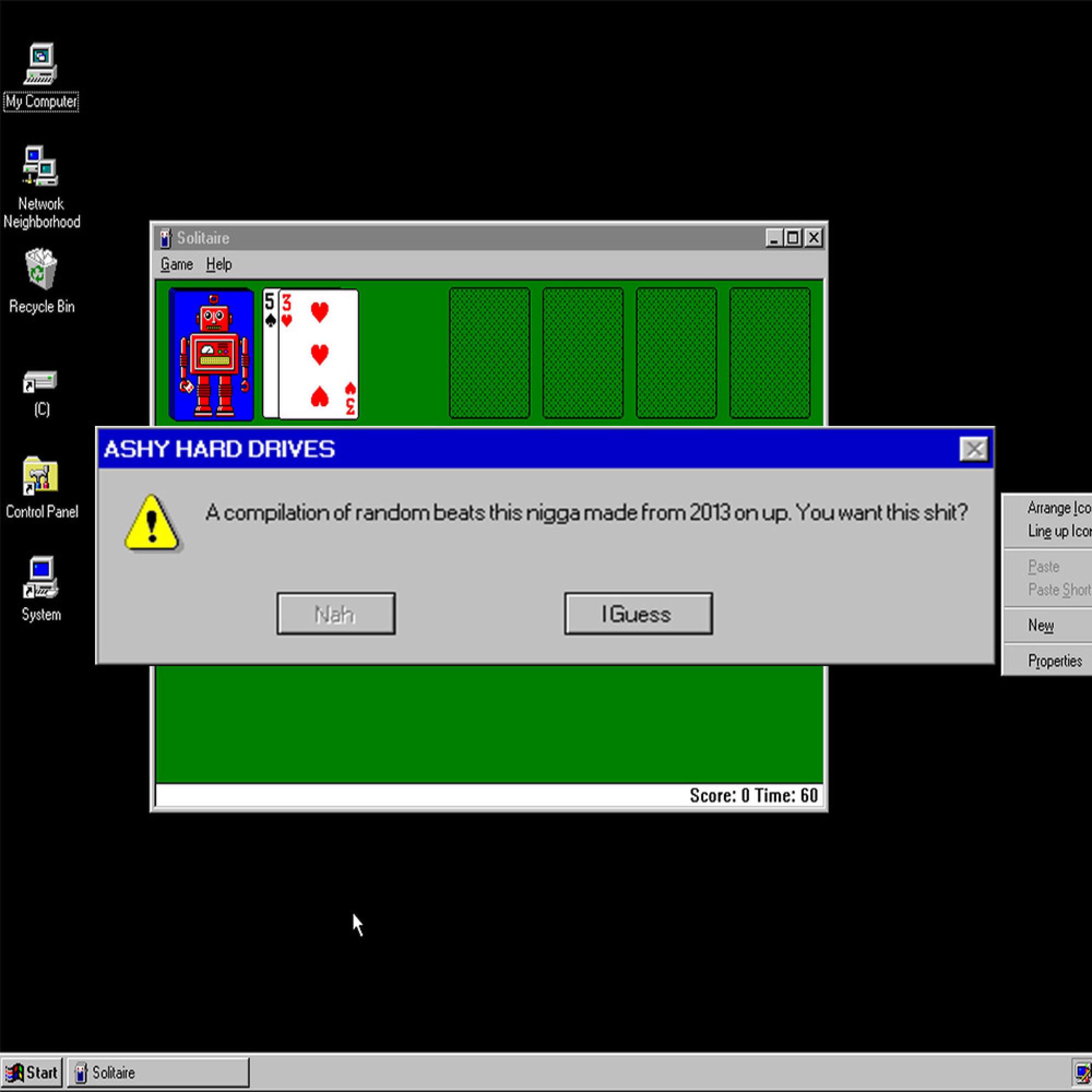Close the ASHY HARD DRIVES dialog

[x=974, y=449]
